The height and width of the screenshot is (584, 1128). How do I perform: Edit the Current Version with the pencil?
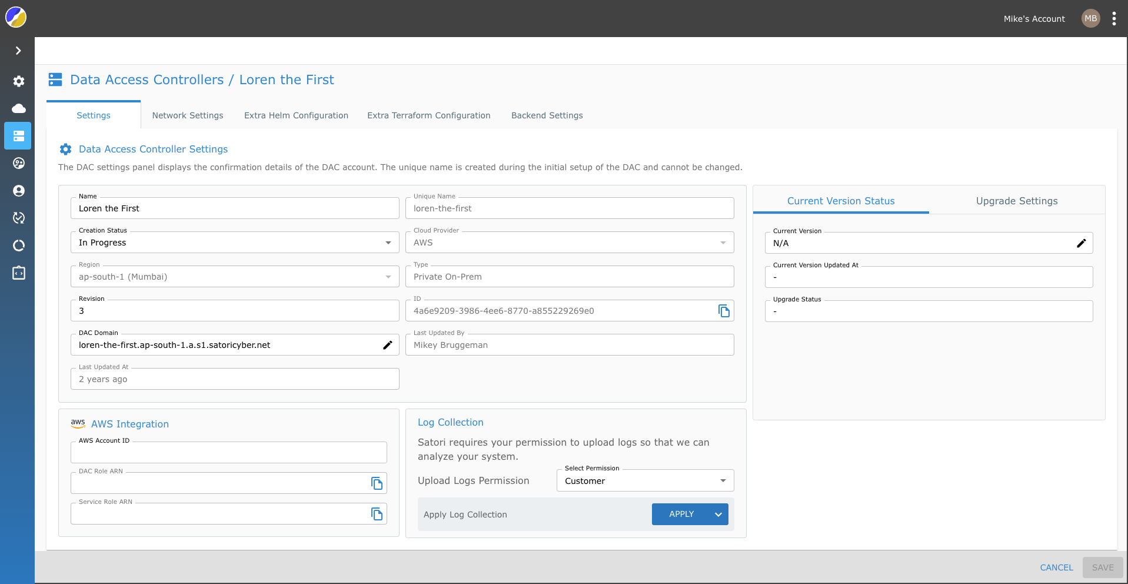pos(1081,243)
